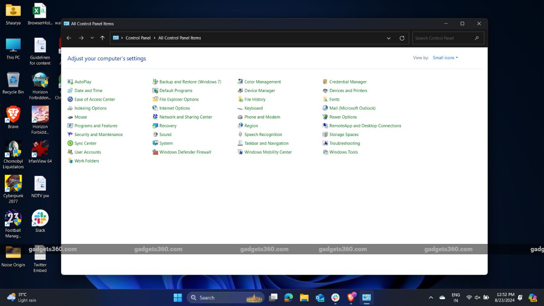Open File Explorer from the taskbar
Screen dimensions: 544x306
[x=304, y=297]
